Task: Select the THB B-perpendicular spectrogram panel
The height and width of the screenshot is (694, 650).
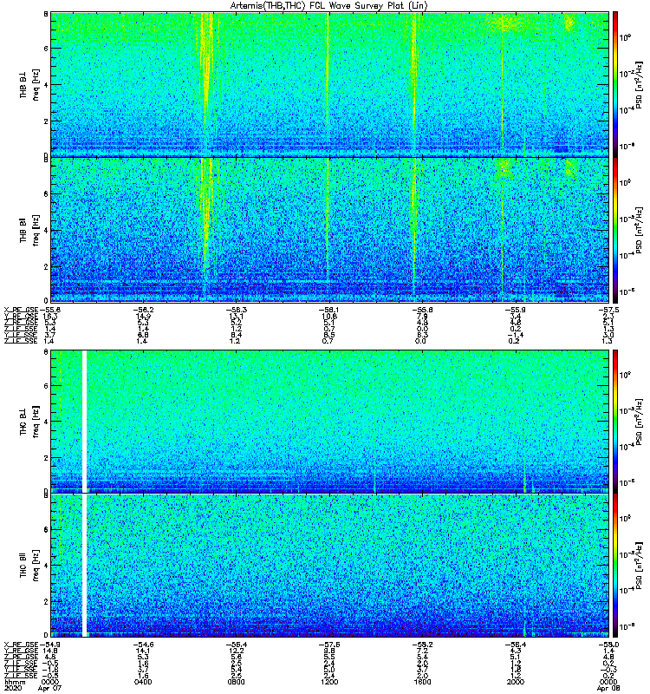Action: click(330, 84)
